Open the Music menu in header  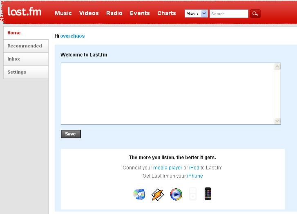coord(63,13)
